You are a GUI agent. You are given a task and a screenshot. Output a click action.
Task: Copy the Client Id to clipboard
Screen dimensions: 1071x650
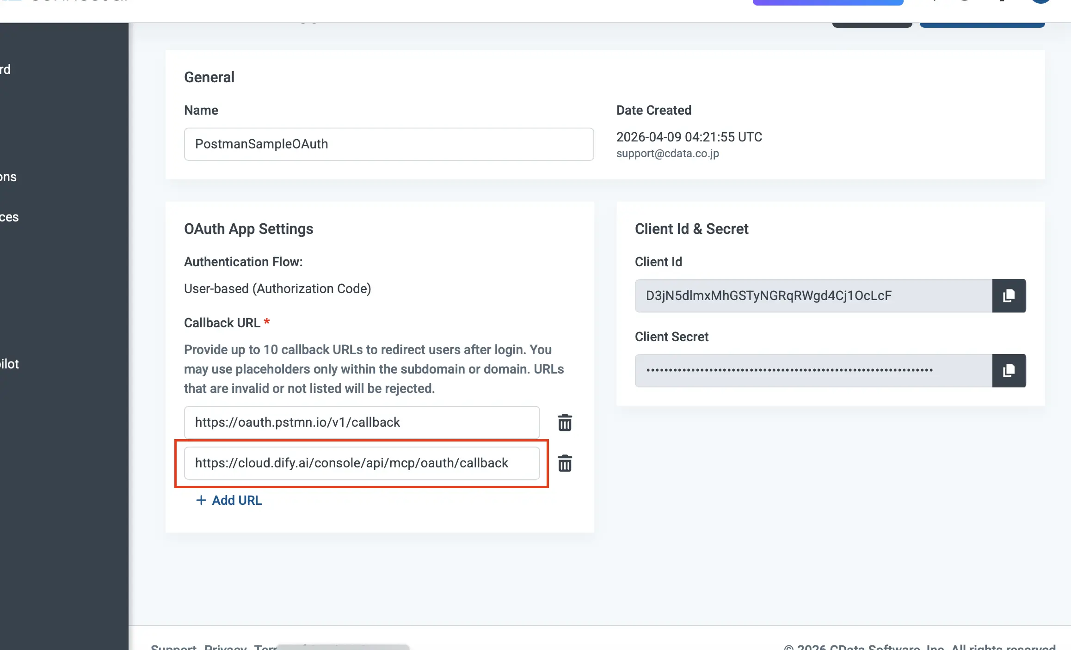pos(1009,296)
